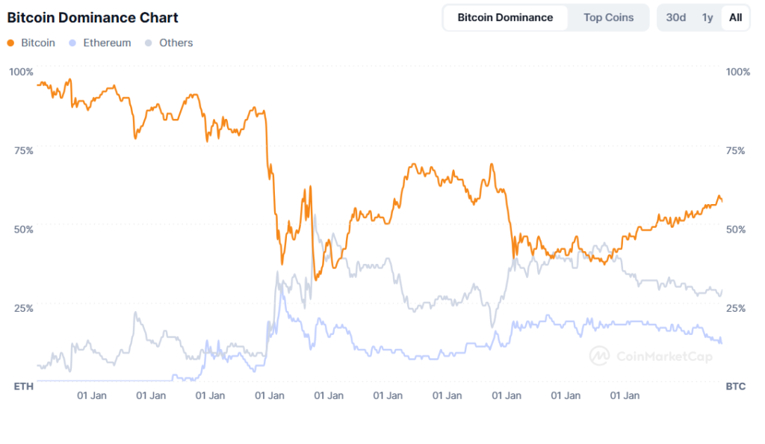This screenshot has height=444, width=765.
Task: Click the left axis 50% label
Action: click(23, 229)
